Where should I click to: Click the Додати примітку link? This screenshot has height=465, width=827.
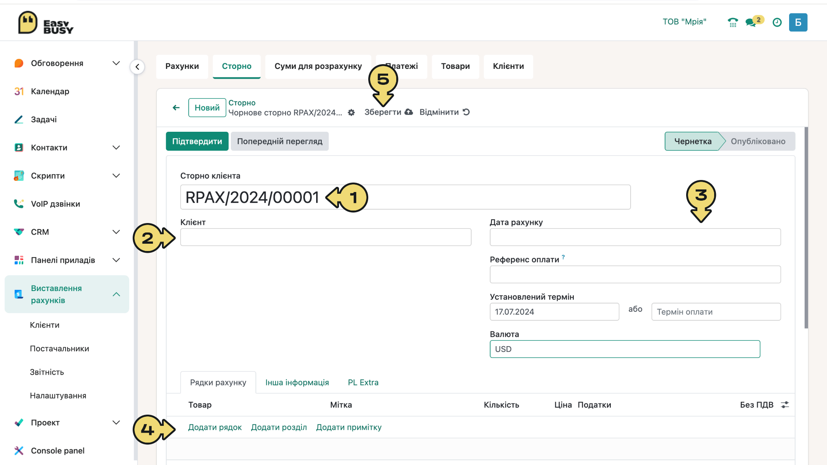(349, 427)
